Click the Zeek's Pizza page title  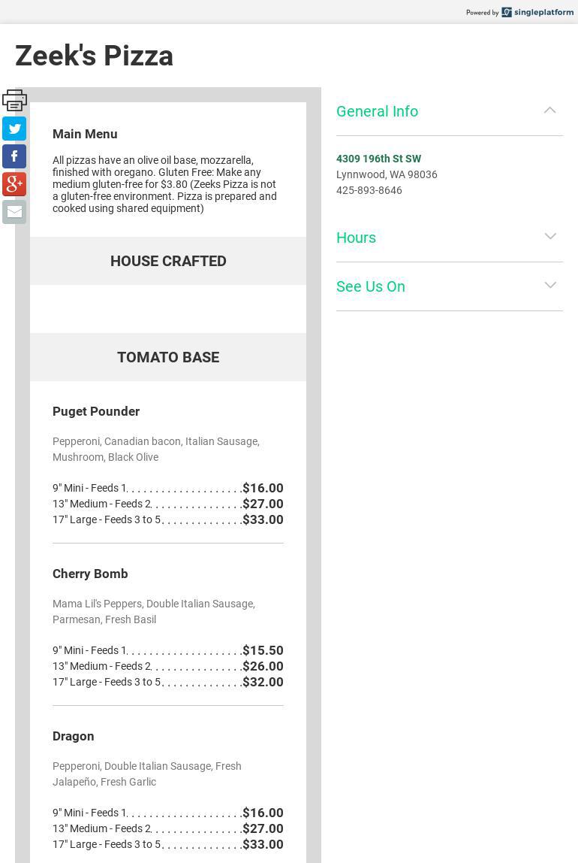[x=95, y=56]
